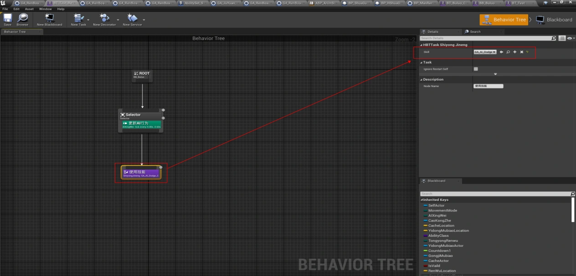Image resolution: width=576 pixels, height=276 pixels.
Task: Open the Skill GA_AI_Dodge dropdown
Action: [485, 52]
